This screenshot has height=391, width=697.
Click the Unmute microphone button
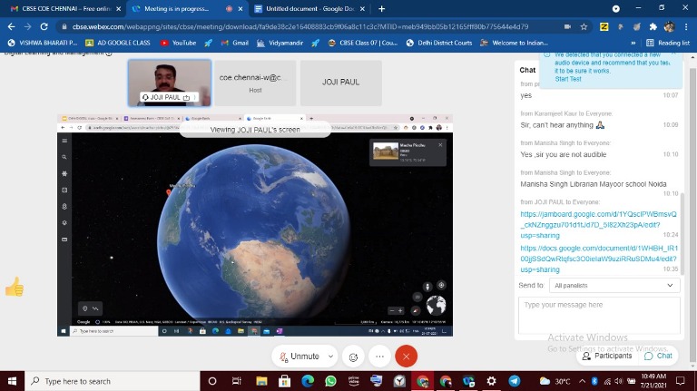pos(299,357)
